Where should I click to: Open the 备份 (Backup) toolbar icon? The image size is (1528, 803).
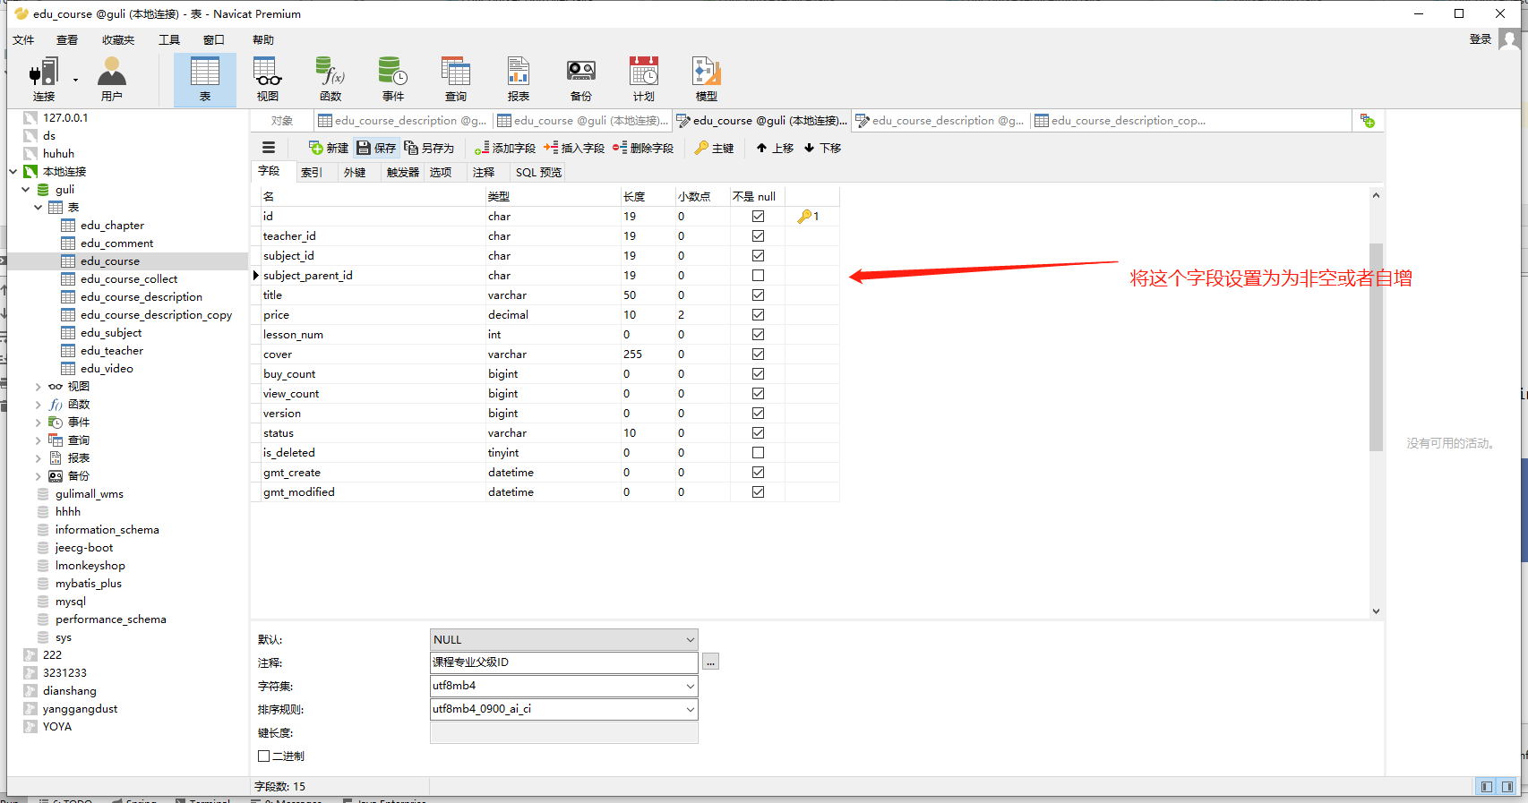point(581,80)
